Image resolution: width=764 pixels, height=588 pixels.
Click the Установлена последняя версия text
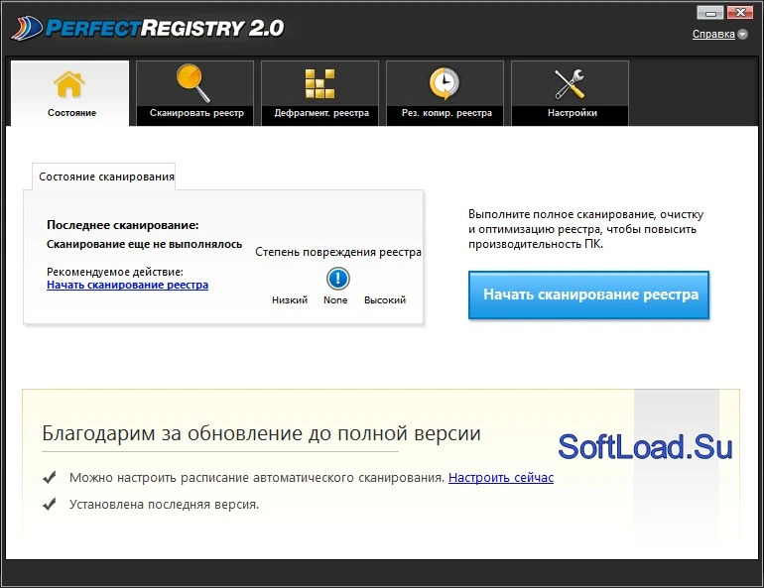tap(164, 505)
